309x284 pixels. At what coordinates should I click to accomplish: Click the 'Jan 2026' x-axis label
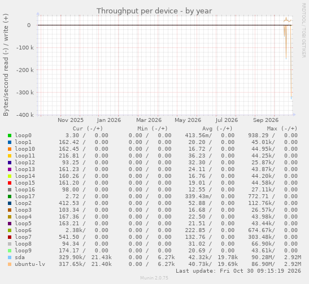click(x=109, y=120)
